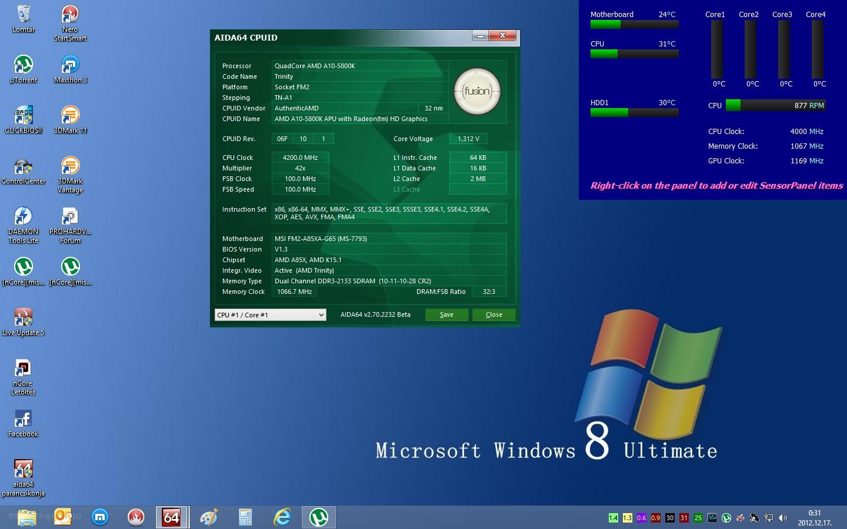Open File Explorer from the taskbar
Image resolution: width=847 pixels, height=529 pixels.
coord(27,517)
